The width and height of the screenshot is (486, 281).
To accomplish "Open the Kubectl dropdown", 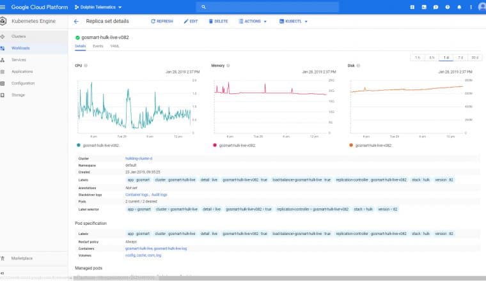I will (294, 21).
